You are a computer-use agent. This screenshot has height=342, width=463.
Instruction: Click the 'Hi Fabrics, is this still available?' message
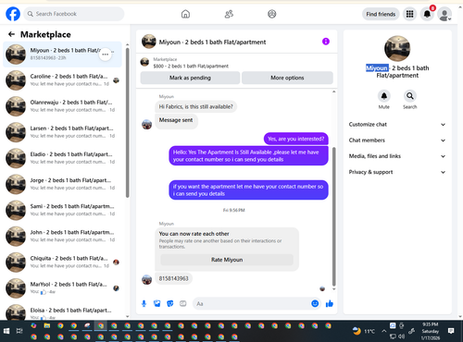point(195,106)
